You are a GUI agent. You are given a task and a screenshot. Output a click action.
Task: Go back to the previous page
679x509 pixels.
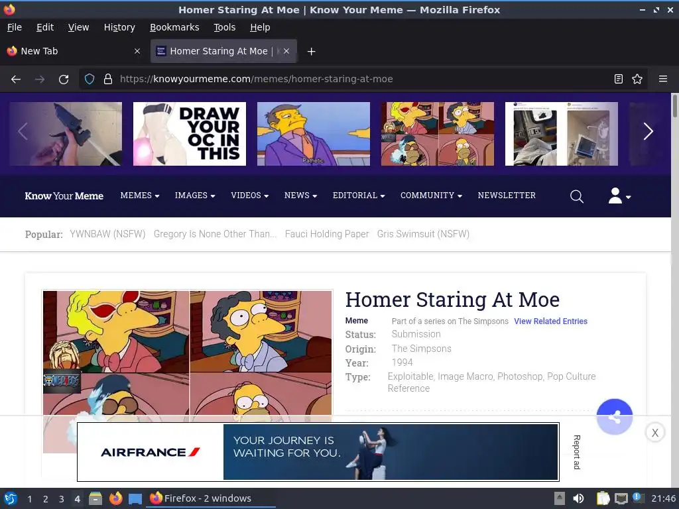(x=16, y=80)
